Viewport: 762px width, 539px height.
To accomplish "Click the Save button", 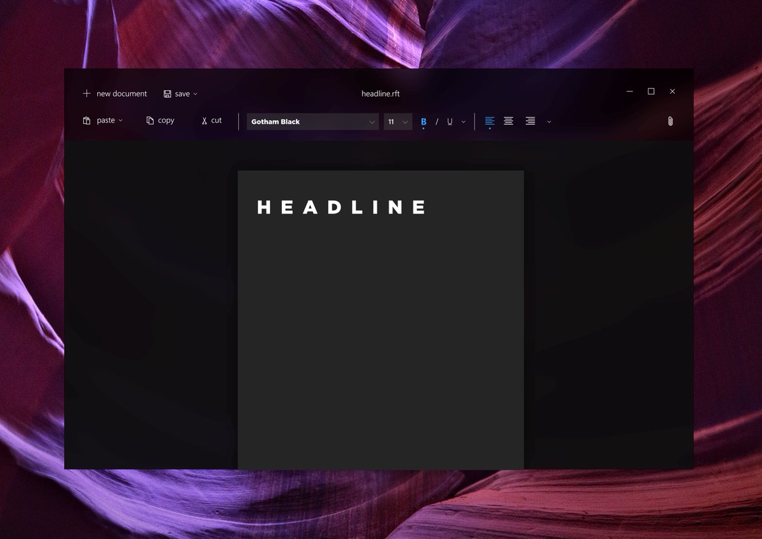I will [x=179, y=93].
